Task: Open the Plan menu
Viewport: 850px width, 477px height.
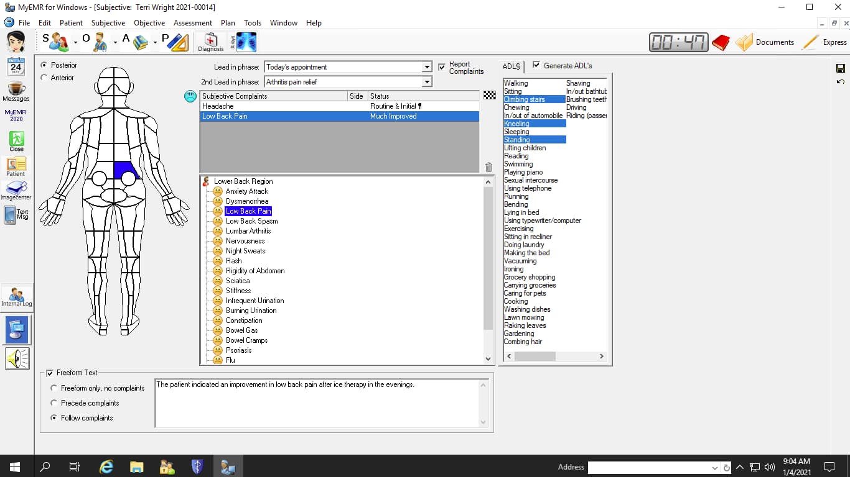Action: (x=228, y=23)
